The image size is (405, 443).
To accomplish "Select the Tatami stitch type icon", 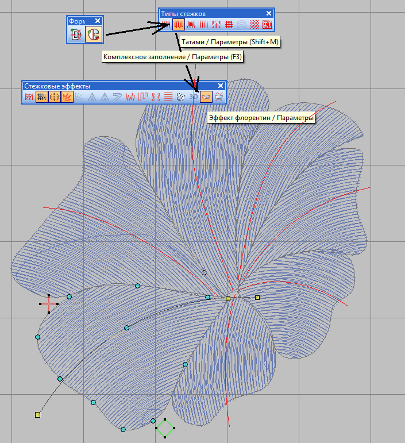I will tap(179, 25).
